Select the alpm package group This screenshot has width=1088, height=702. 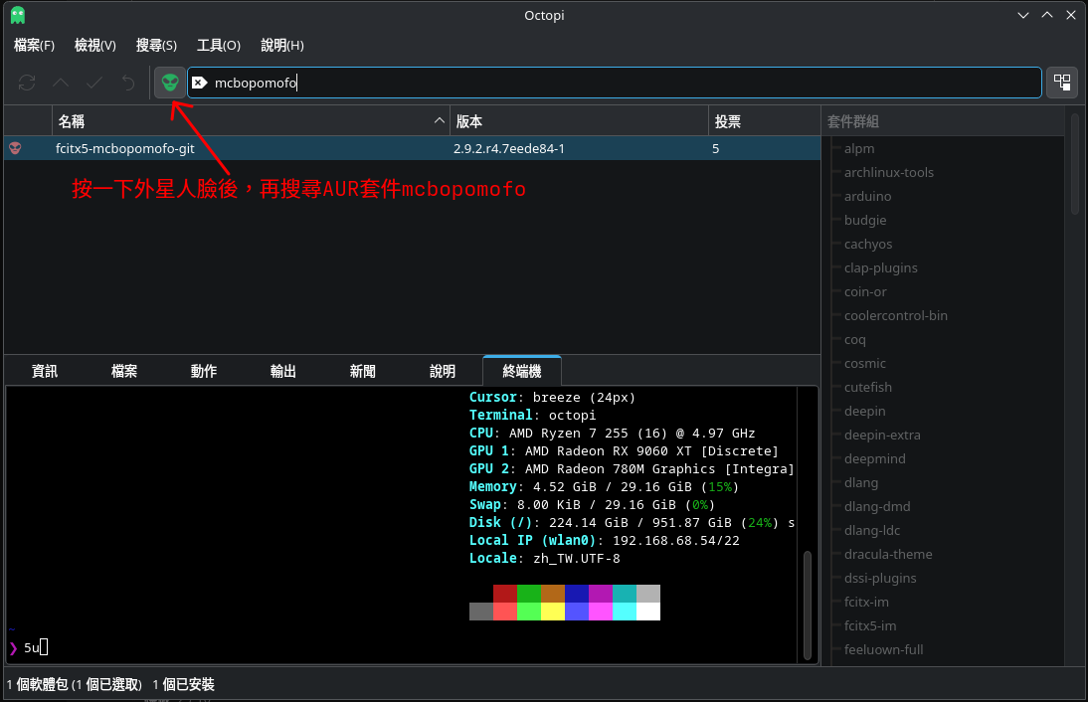(859, 148)
